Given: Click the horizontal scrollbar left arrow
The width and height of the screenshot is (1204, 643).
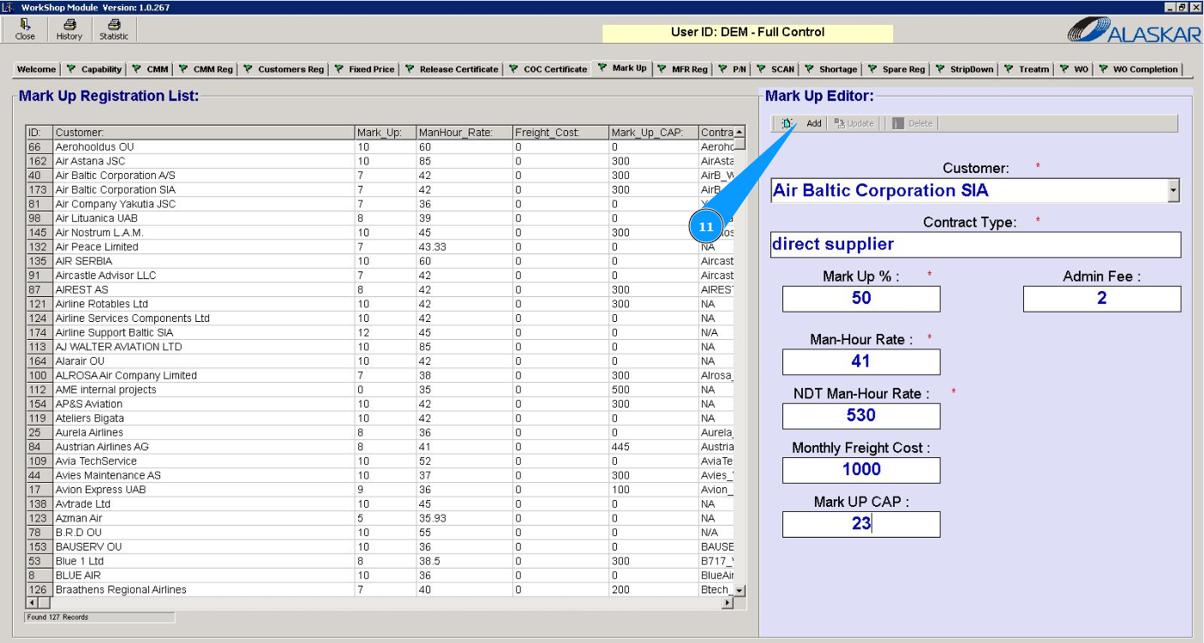Looking at the screenshot, I should (33, 603).
